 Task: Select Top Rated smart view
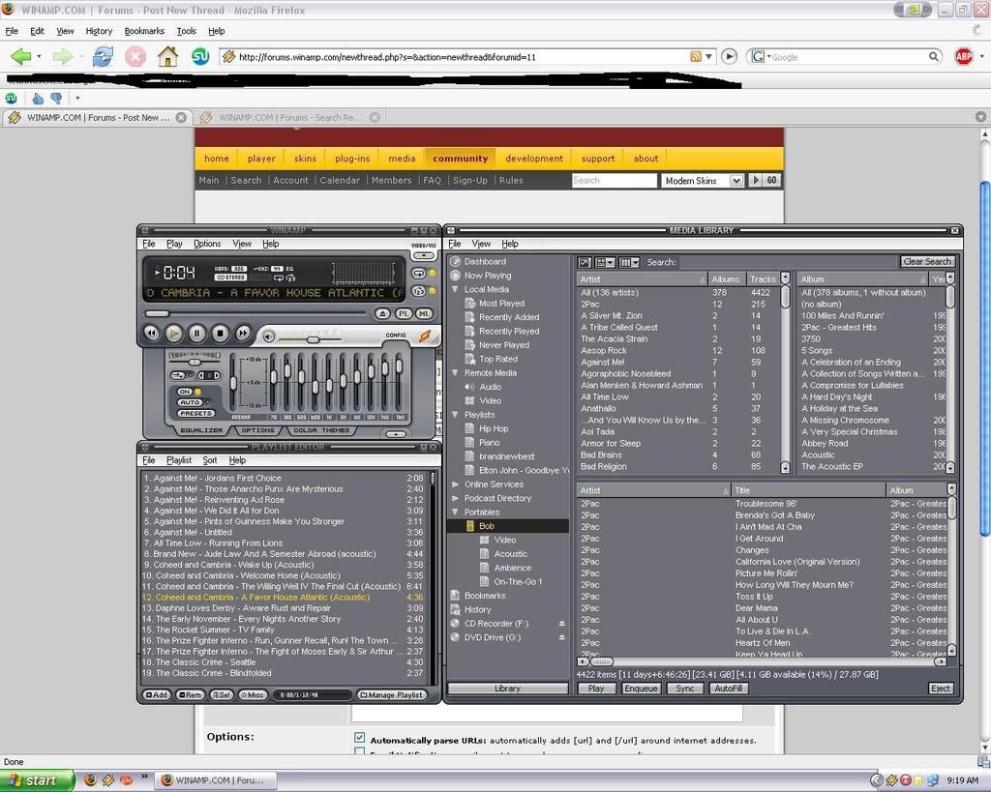tap(498, 359)
